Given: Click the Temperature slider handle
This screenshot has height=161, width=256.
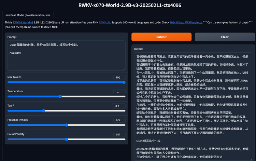Looking at the screenshot, I should click(x=60, y=96).
